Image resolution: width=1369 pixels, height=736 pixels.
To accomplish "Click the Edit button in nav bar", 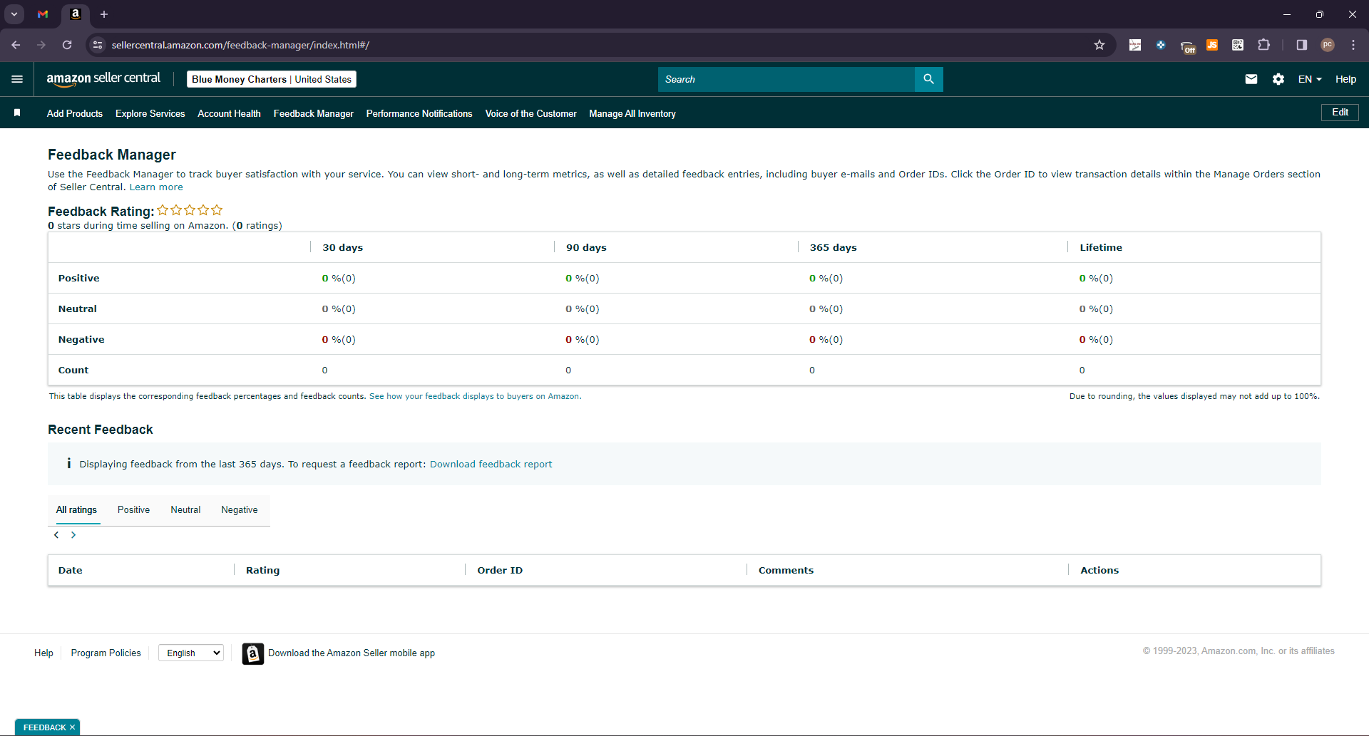I will tap(1340, 113).
